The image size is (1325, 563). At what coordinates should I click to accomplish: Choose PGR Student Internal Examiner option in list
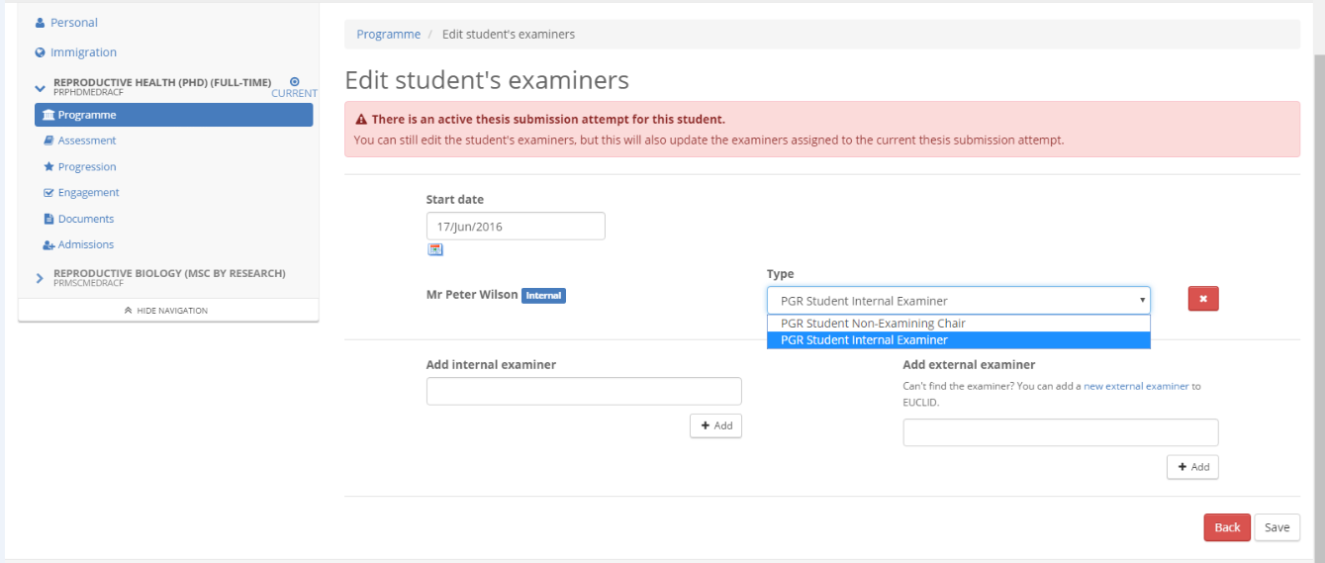pyautogui.click(x=959, y=340)
